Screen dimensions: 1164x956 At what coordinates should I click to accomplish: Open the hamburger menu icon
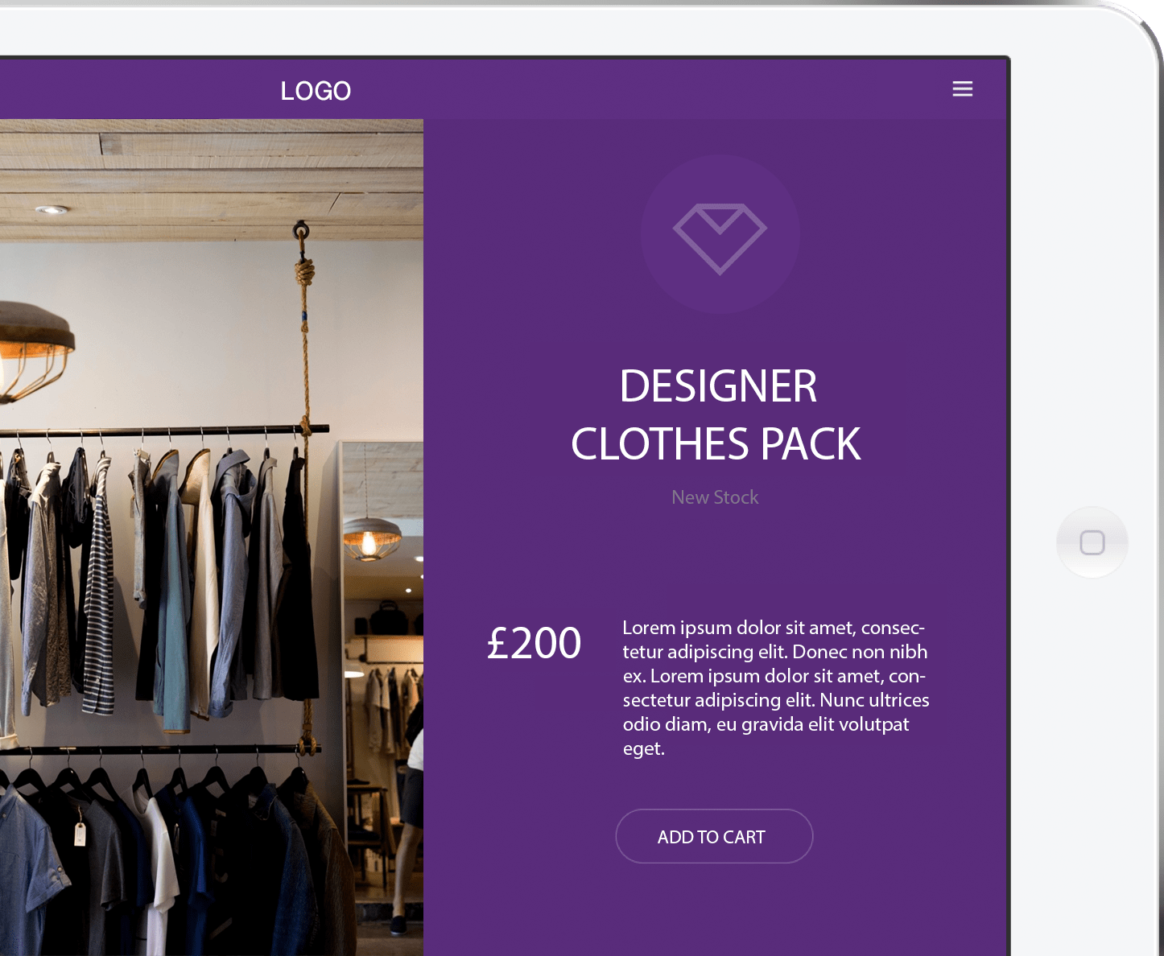pos(962,89)
